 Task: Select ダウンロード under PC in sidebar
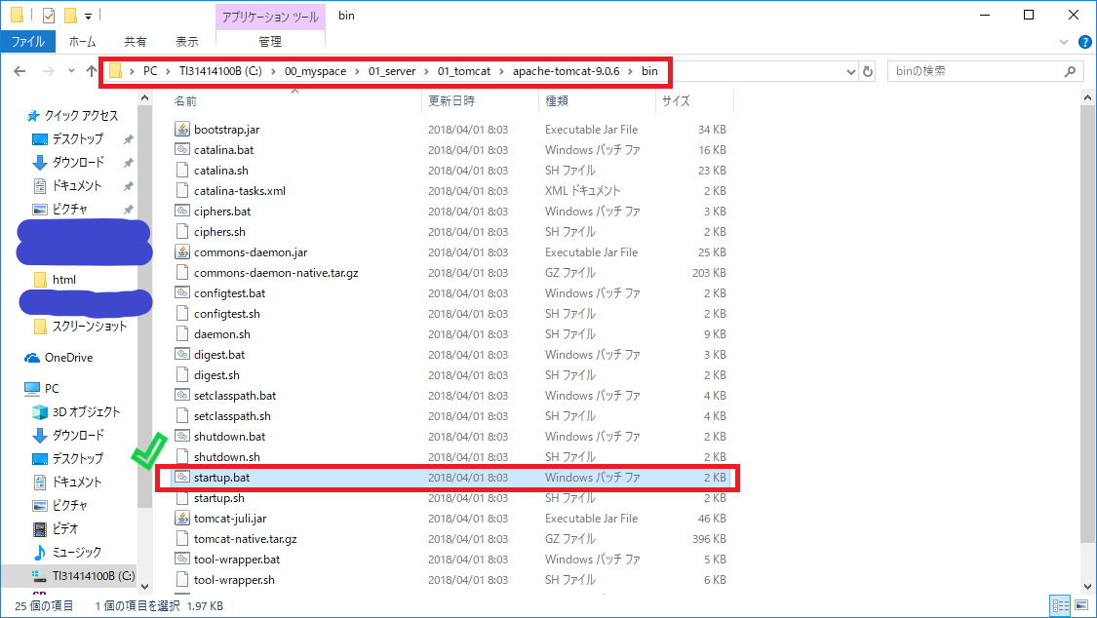coord(78,436)
